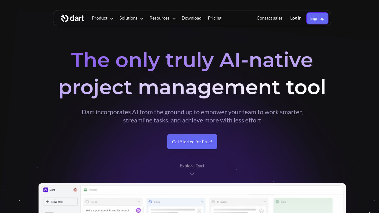The height and width of the screenshot is (213, 379).
Task: Click the Log in link
Action: coord(296,18)
